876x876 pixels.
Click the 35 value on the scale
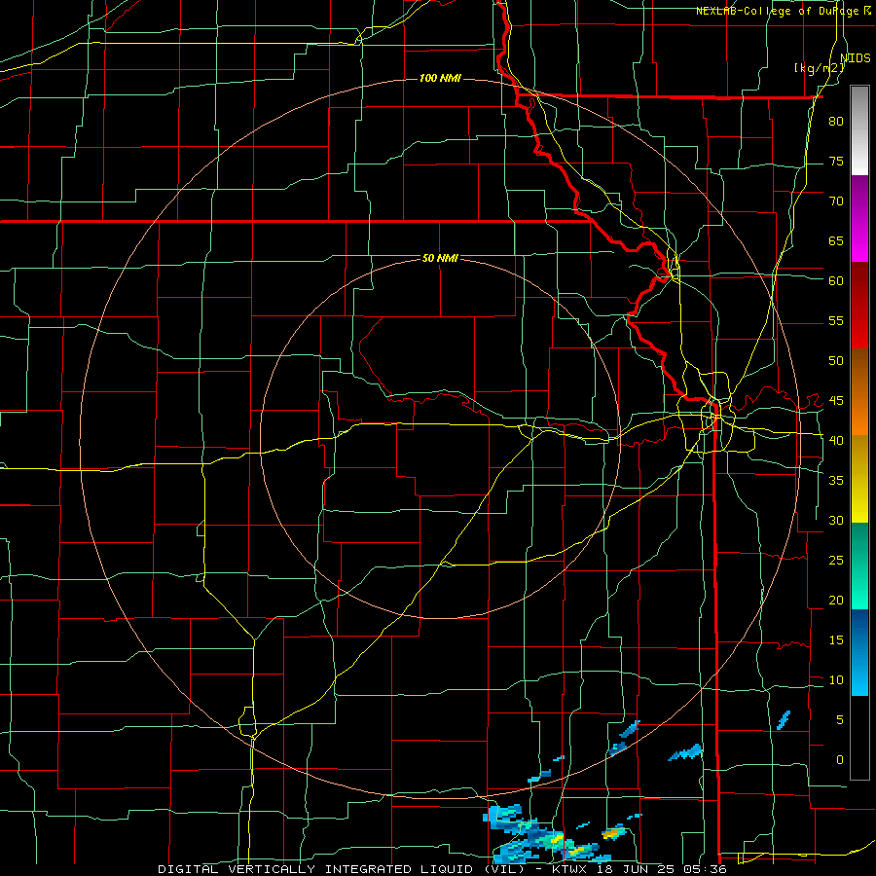tap(836, 480)
